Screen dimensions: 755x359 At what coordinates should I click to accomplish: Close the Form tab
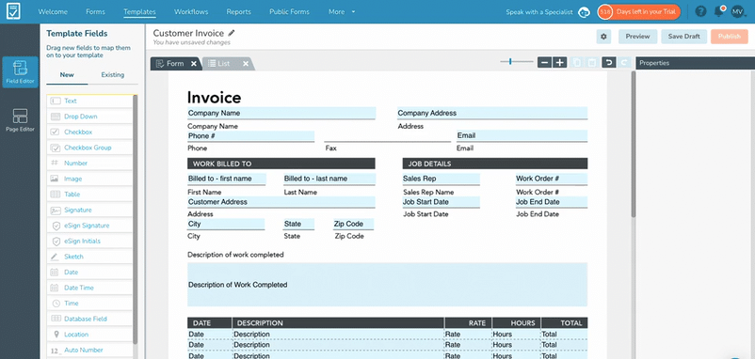pyautogui.click(x=194, y=64)
